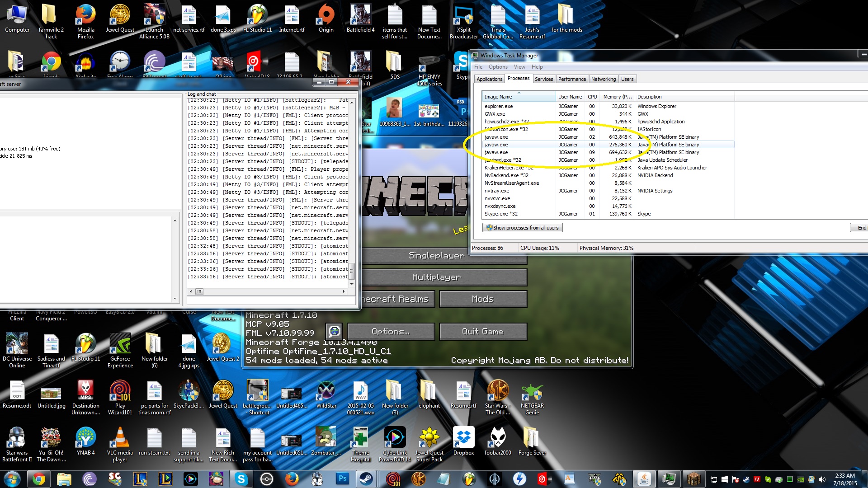868x488 pixels.
Task: Click the Singleplayer button in Minecraft
Action: 436,256
